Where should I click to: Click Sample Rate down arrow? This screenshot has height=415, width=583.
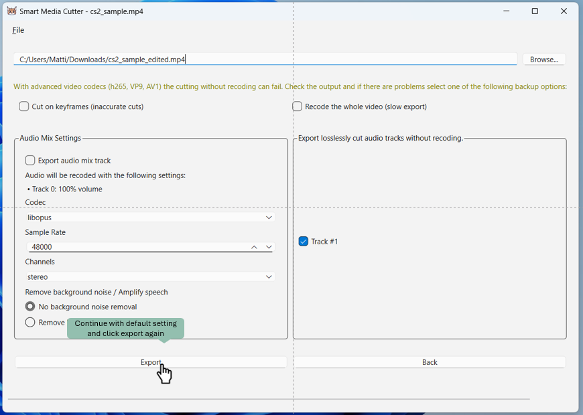pyautogui.click(x=269, y=247)
